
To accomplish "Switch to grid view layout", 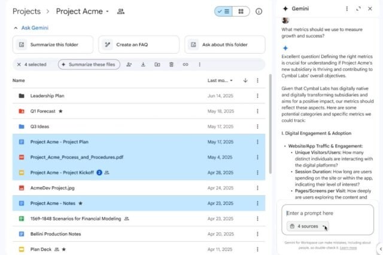I will [x=241, y=11].
